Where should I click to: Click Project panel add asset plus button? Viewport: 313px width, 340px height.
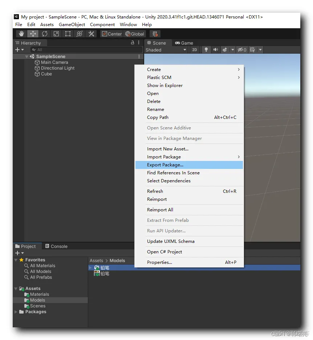tap(19, 253)
